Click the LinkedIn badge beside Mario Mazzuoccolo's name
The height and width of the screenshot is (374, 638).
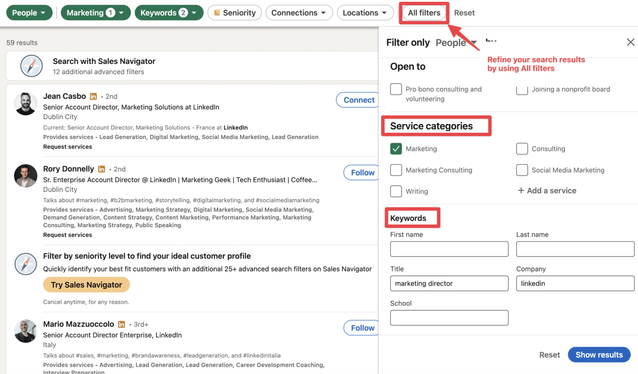pos(121,324)
